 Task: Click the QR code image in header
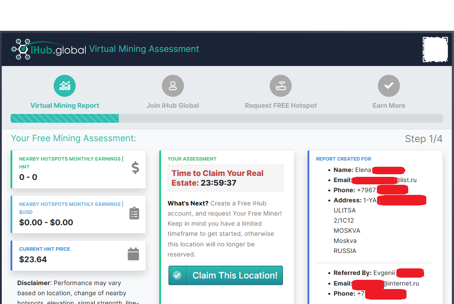[435, 49]
